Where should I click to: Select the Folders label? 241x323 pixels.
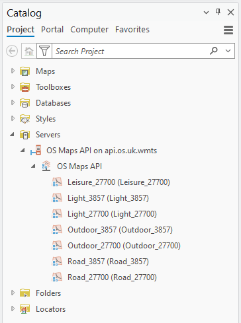tap(48, 293)
